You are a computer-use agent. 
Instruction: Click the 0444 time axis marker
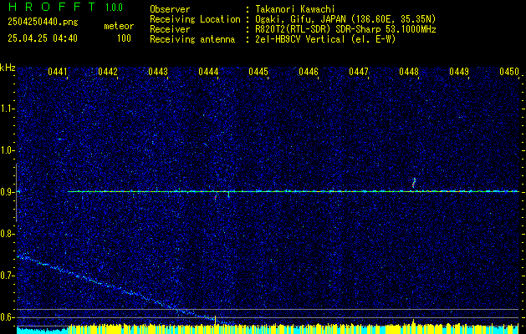208,72
